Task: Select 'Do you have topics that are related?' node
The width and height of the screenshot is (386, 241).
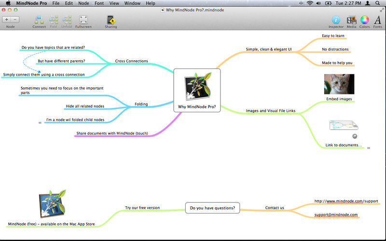Action: [53, 47]
